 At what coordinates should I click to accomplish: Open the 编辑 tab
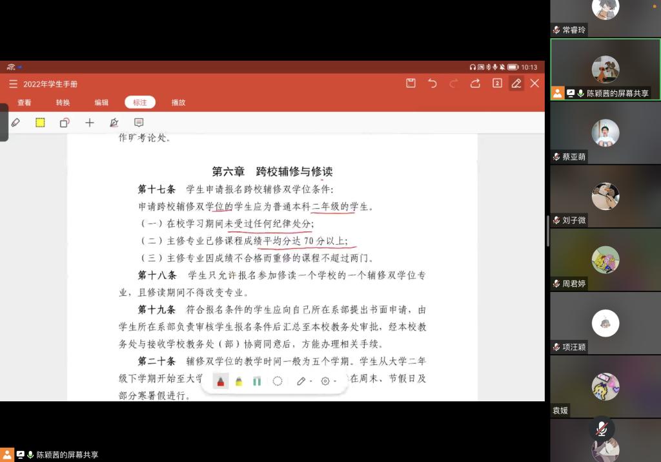click(101, 103)
